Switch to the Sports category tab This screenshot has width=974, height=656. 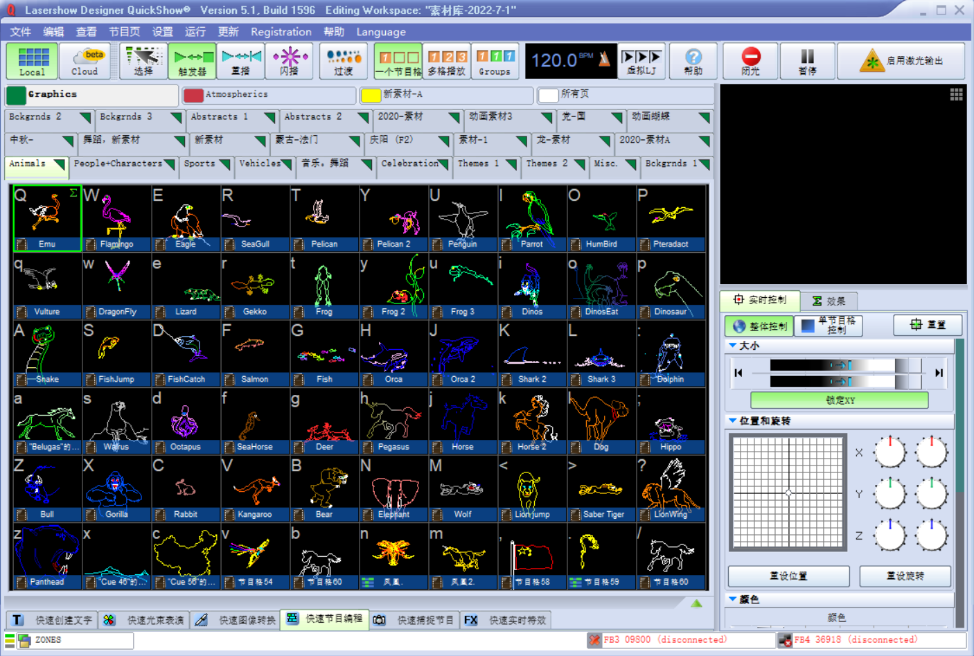(206, 164)
